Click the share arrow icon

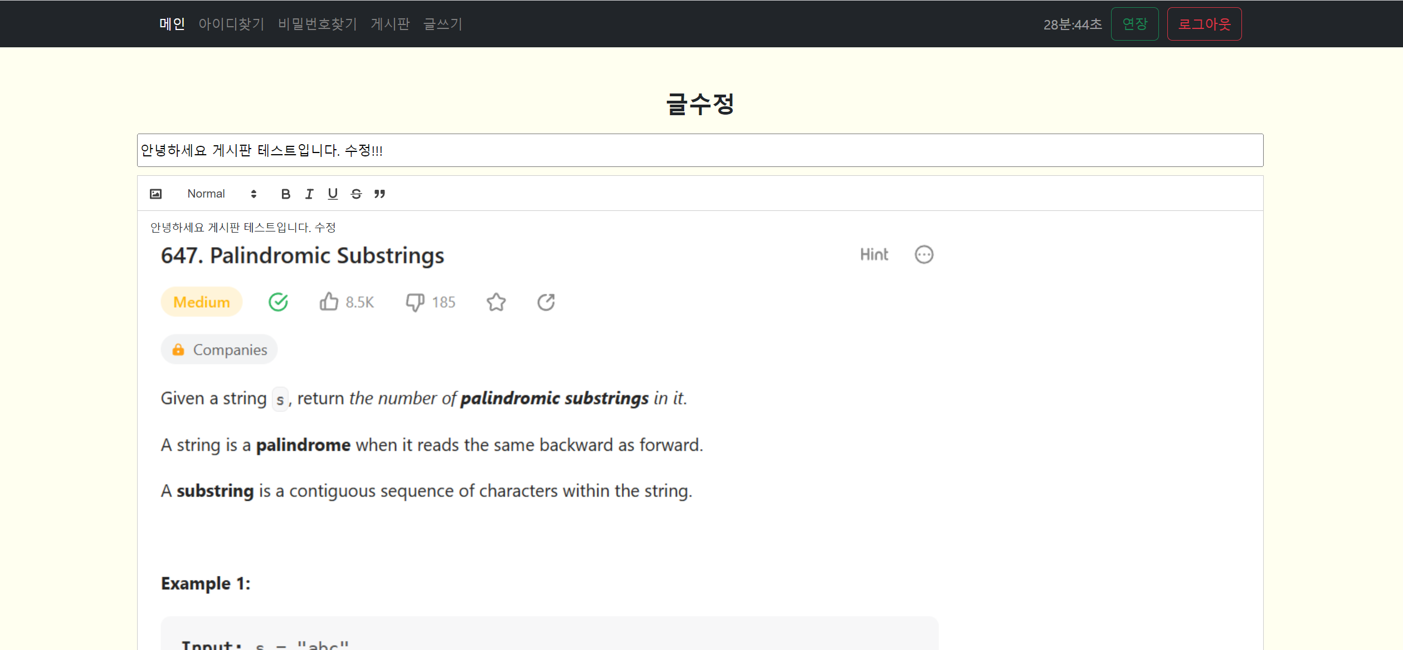[546, 302]
